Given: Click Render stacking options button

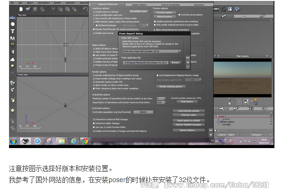Looking at the screenshot, I should [x=171, y=87].
